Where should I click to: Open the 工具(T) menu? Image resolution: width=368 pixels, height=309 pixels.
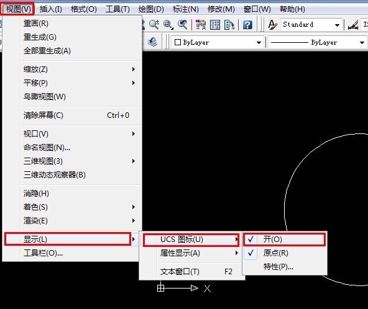point(117,9)
